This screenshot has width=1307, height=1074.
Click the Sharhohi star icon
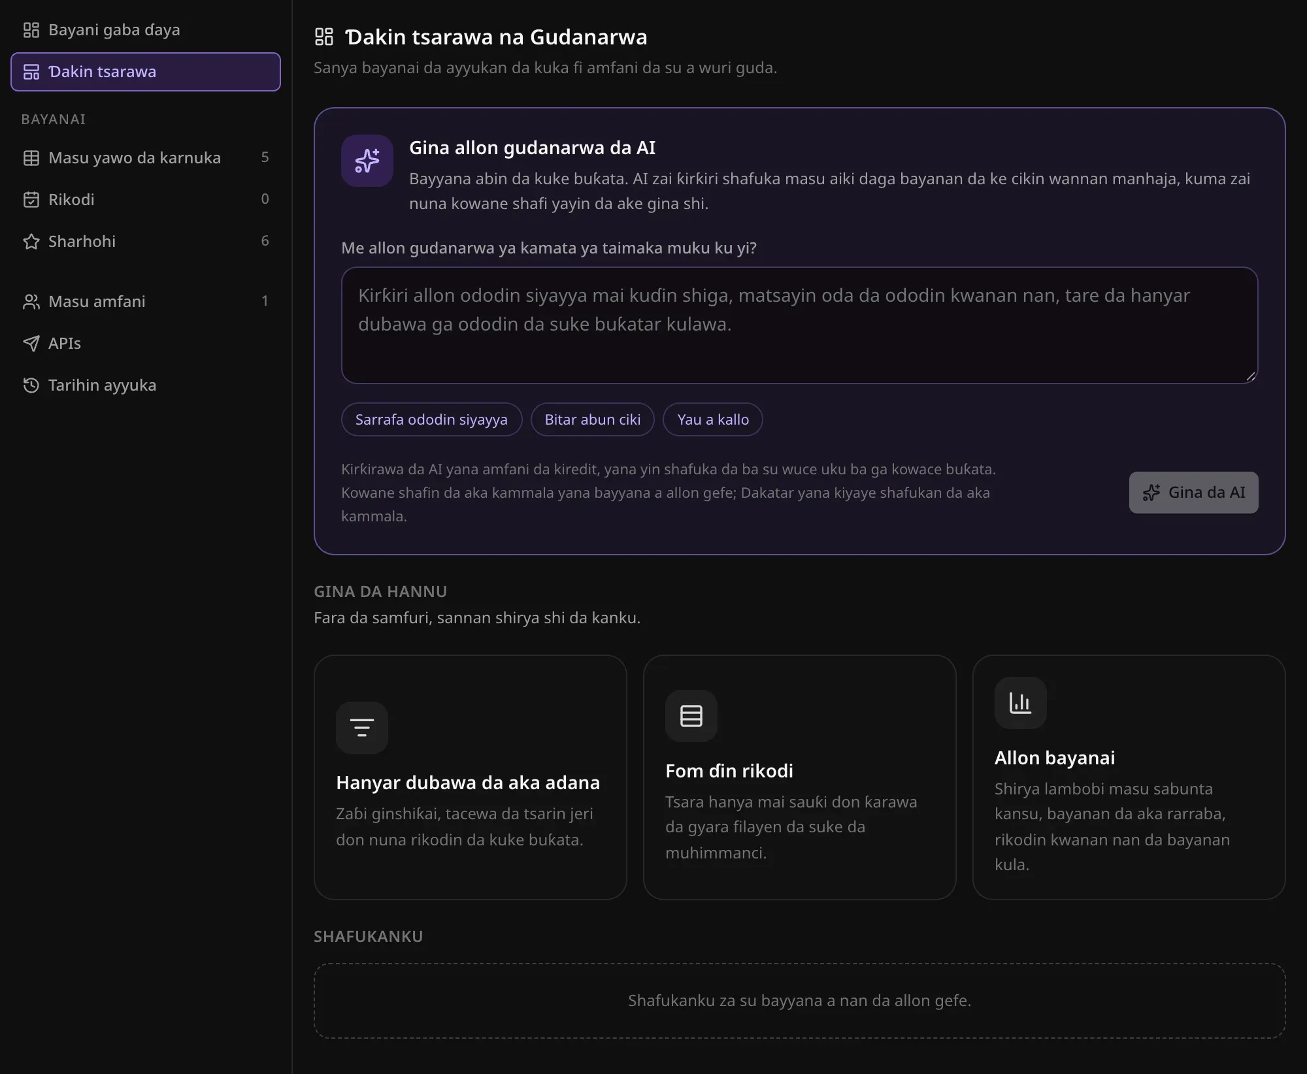(x=31, y=242)
